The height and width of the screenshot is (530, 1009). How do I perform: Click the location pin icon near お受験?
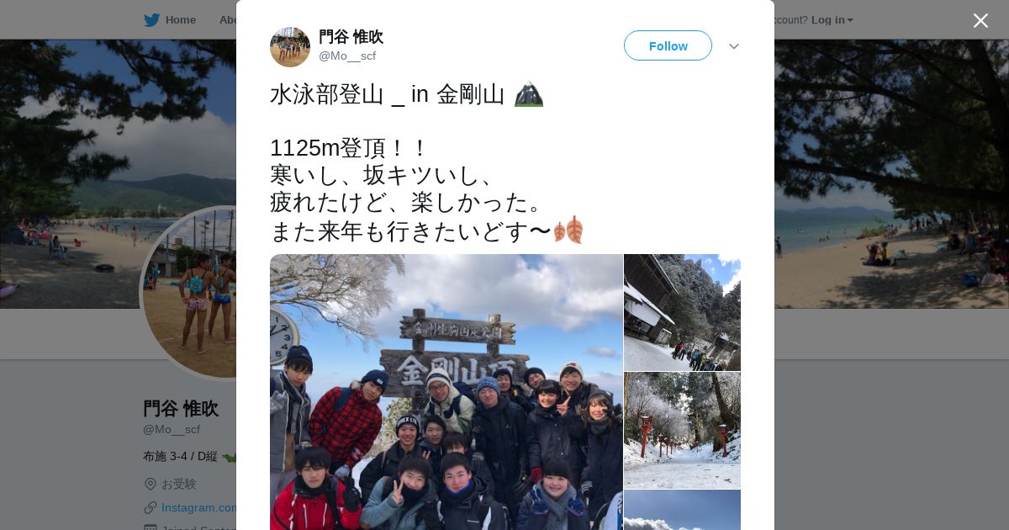151,484
